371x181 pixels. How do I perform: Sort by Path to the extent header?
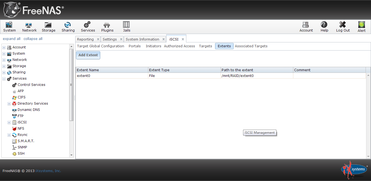click(257, 70)
